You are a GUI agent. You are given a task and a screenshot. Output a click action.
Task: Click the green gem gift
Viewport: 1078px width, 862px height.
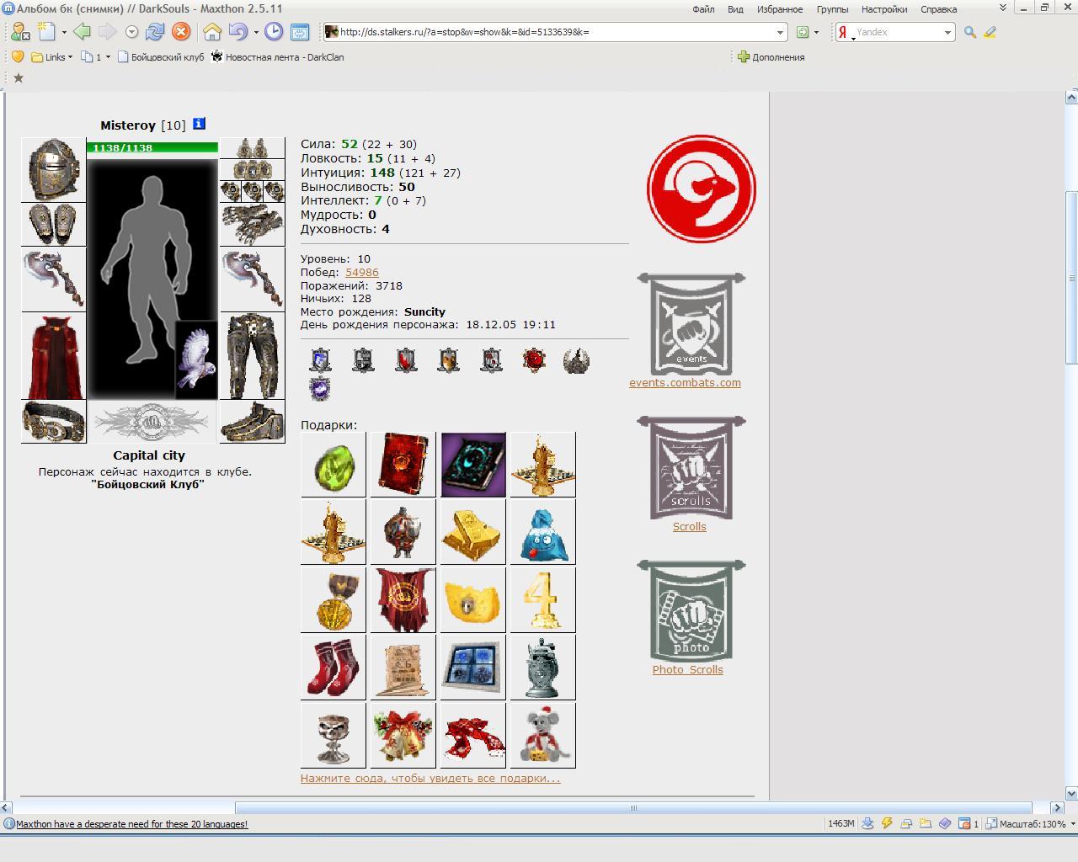[333, 464]
